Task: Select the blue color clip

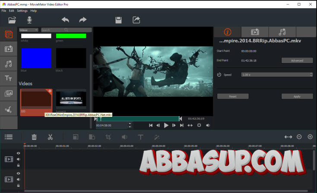Action: 36,58
